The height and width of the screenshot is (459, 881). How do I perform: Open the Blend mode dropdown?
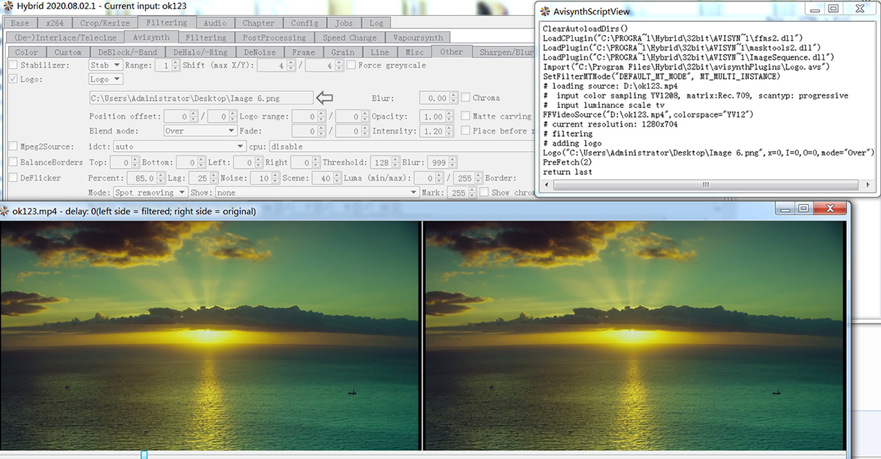pos(200,131)
